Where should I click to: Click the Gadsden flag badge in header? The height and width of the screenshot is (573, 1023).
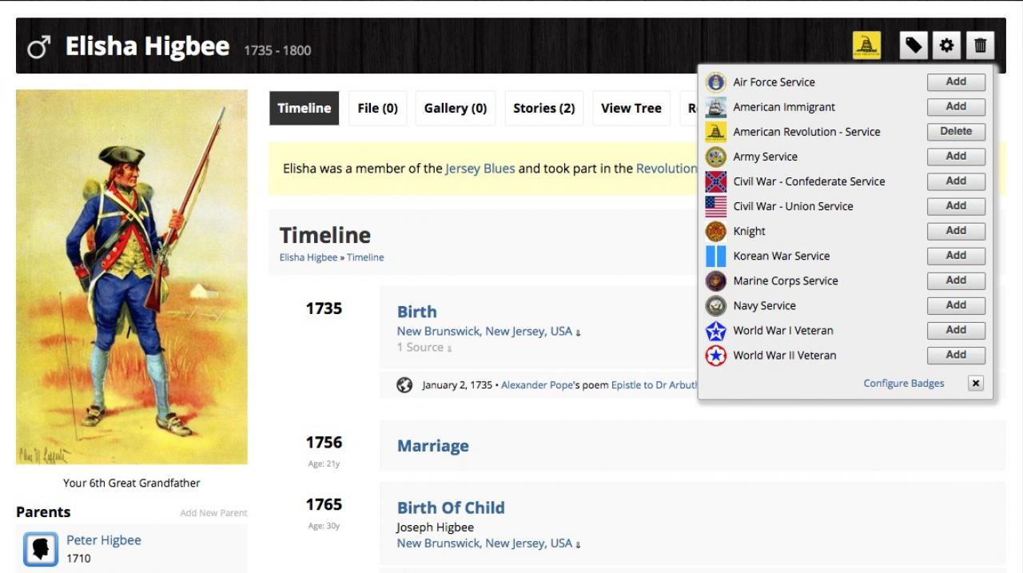click(x=866, y=46)
